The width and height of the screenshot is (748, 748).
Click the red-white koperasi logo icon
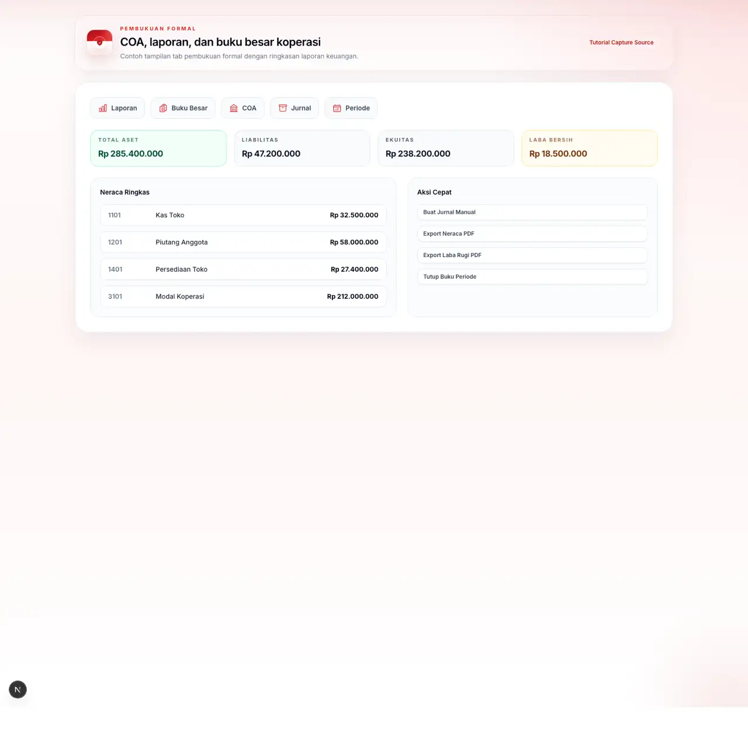99,42
